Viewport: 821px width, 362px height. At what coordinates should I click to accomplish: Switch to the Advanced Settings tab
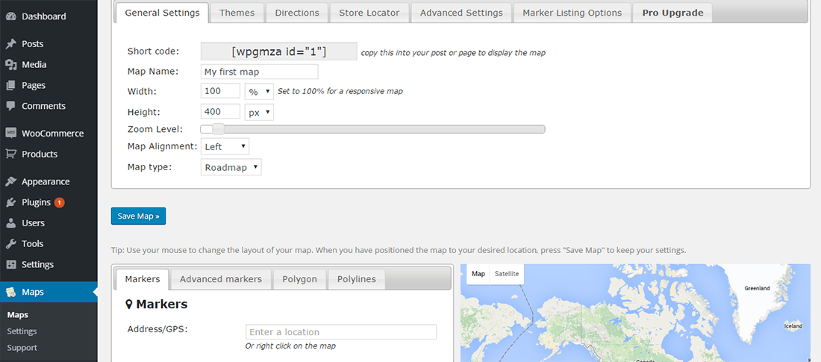(461, 13)
